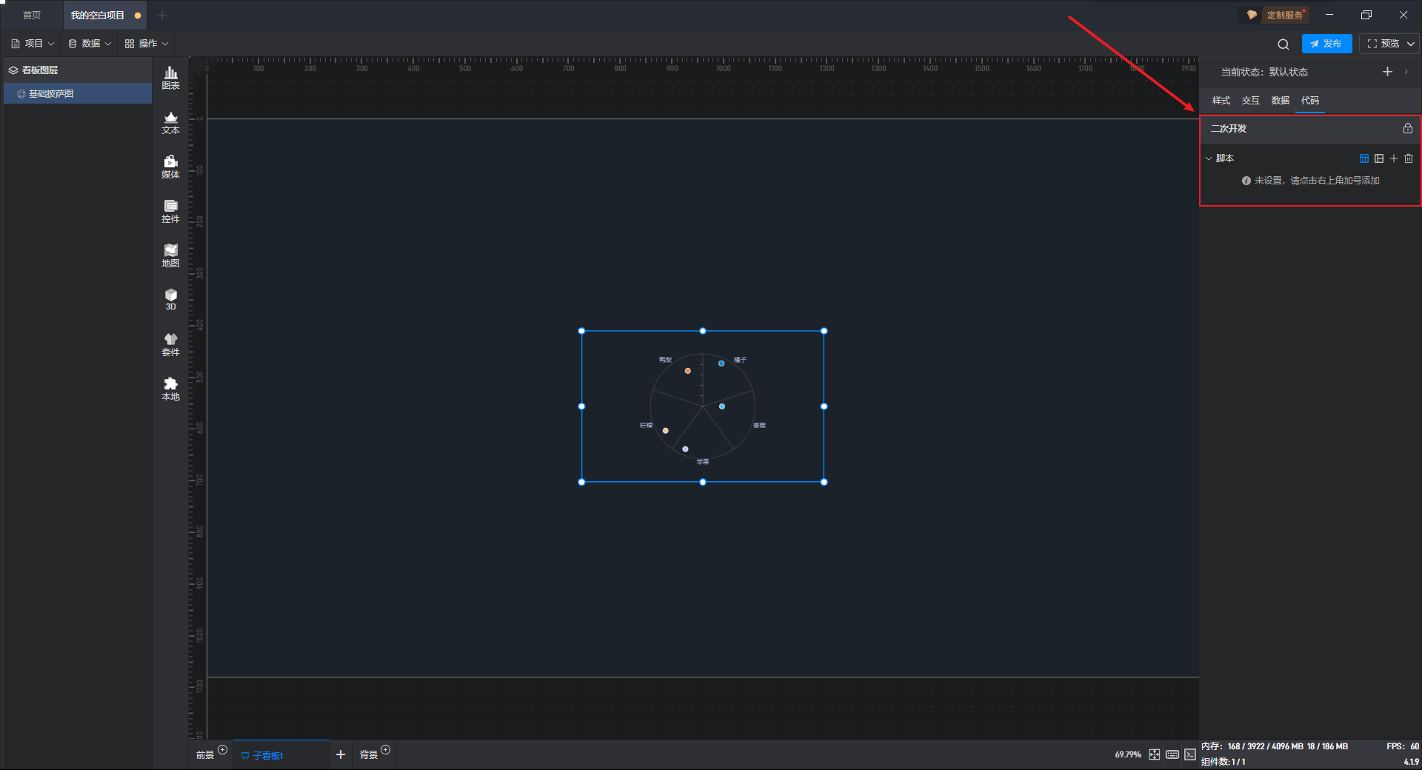The image size is (1422, 770).
Task: Open the console terminal icon
Action: coord(1190,754)
